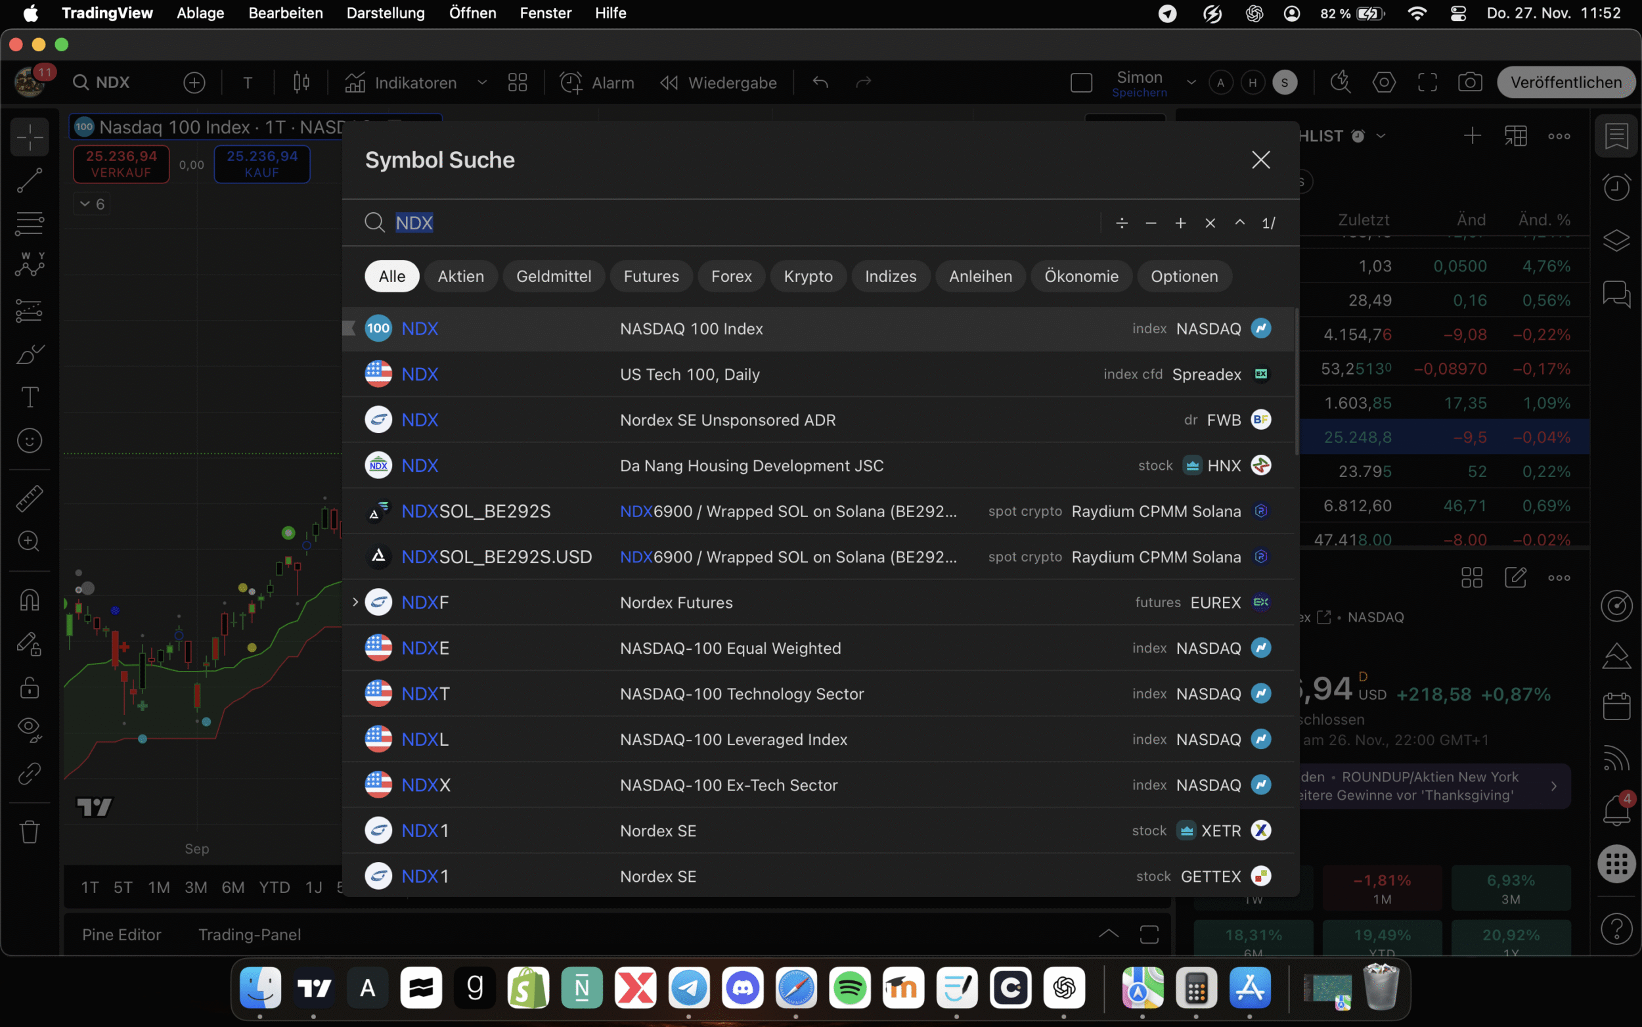Click the Veröffentlichen button
This screenshot has height=1027, width=1642.
1566,83
